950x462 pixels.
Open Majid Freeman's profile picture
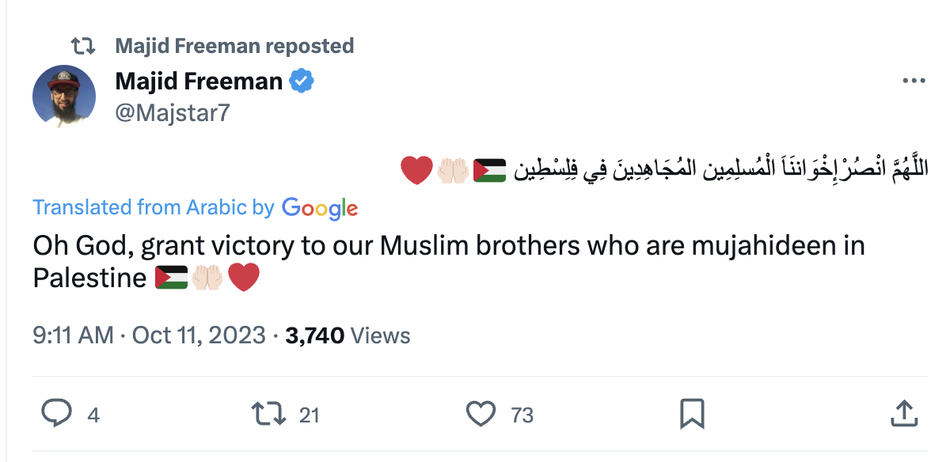63,97
